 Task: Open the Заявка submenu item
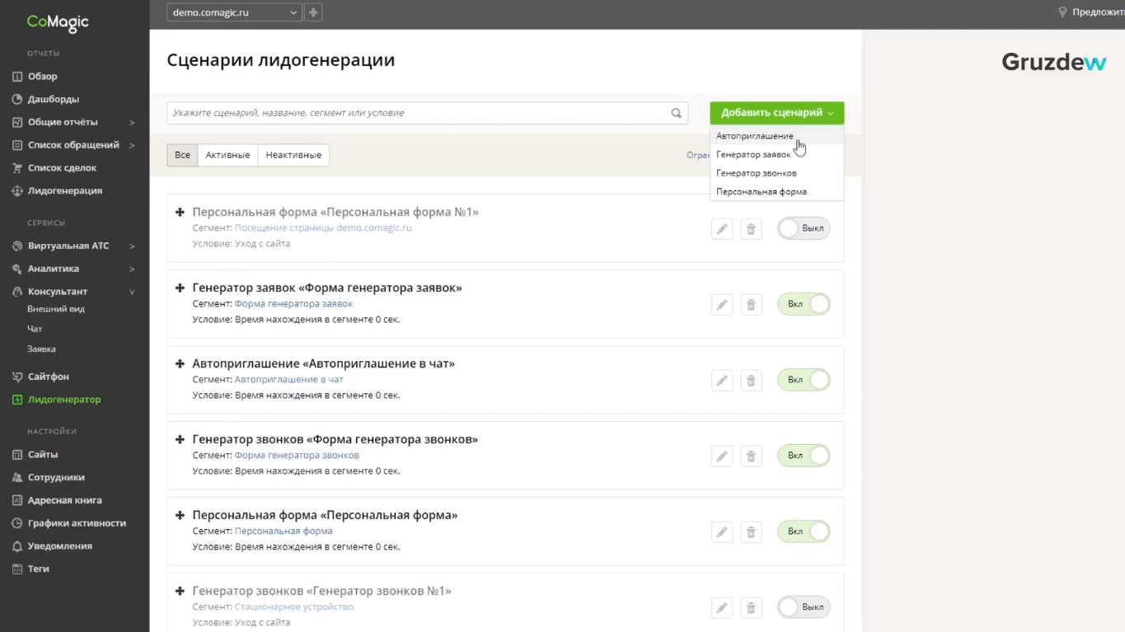click(41, 349)
